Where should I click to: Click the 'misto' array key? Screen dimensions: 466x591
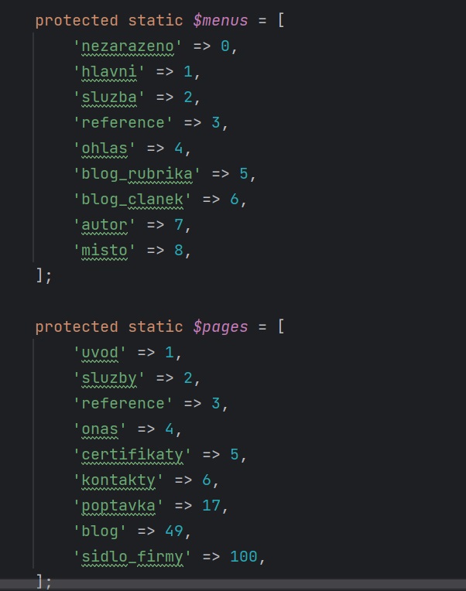click(x=105, y=251)
